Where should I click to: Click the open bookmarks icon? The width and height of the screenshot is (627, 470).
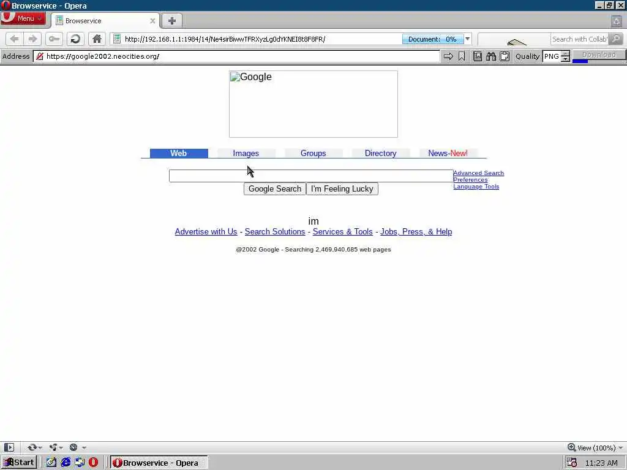click(478, 56)
